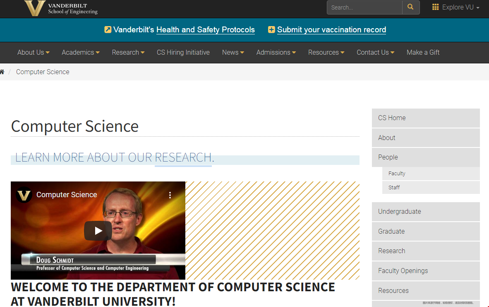The height and width of the screenshot is (307, 489).
Task: Open Staff under People
Action: point(431,187)
